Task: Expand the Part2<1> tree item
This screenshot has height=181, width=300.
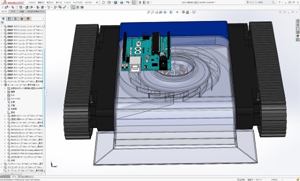Action: (x=5, y=140)
